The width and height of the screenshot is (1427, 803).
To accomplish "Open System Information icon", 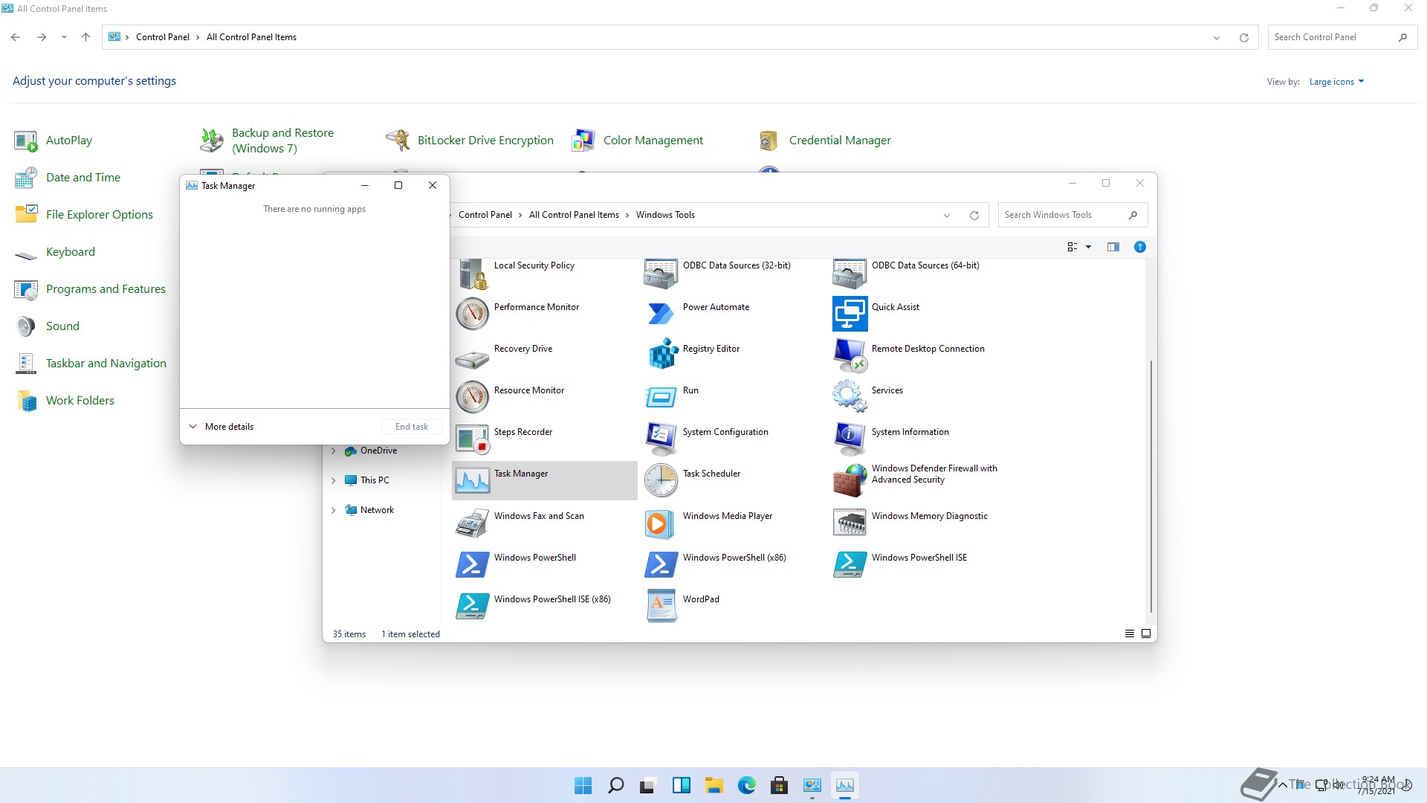I will (x=850, y=439).
